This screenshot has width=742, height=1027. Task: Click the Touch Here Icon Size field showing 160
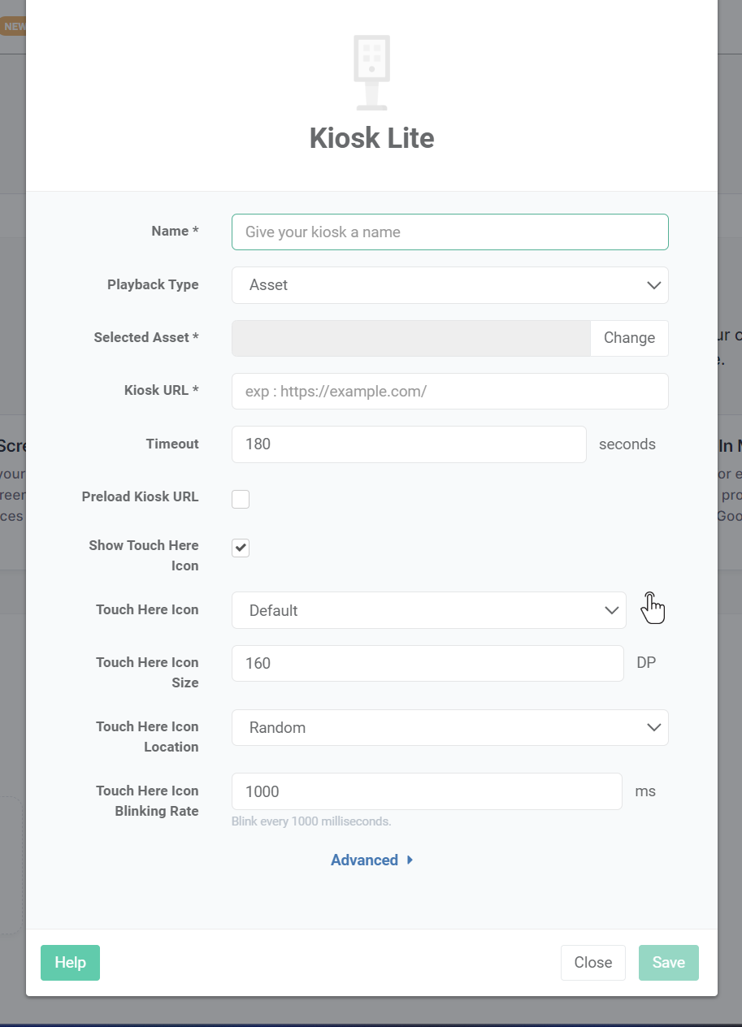427,663
